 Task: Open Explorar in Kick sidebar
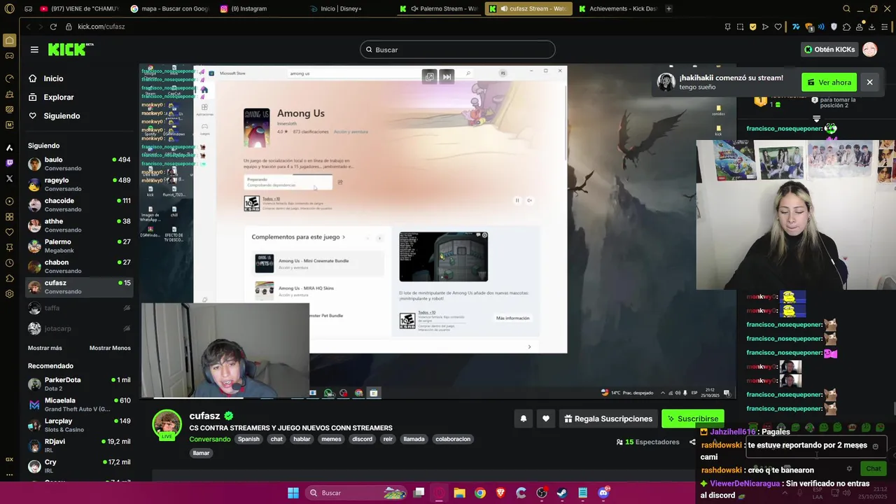pos(59,97)
